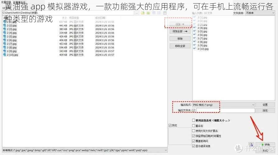278x155 pixels.
Task: Sort source list by the 大小 column header
Action: pyautogui.click(x=64, y=18)
